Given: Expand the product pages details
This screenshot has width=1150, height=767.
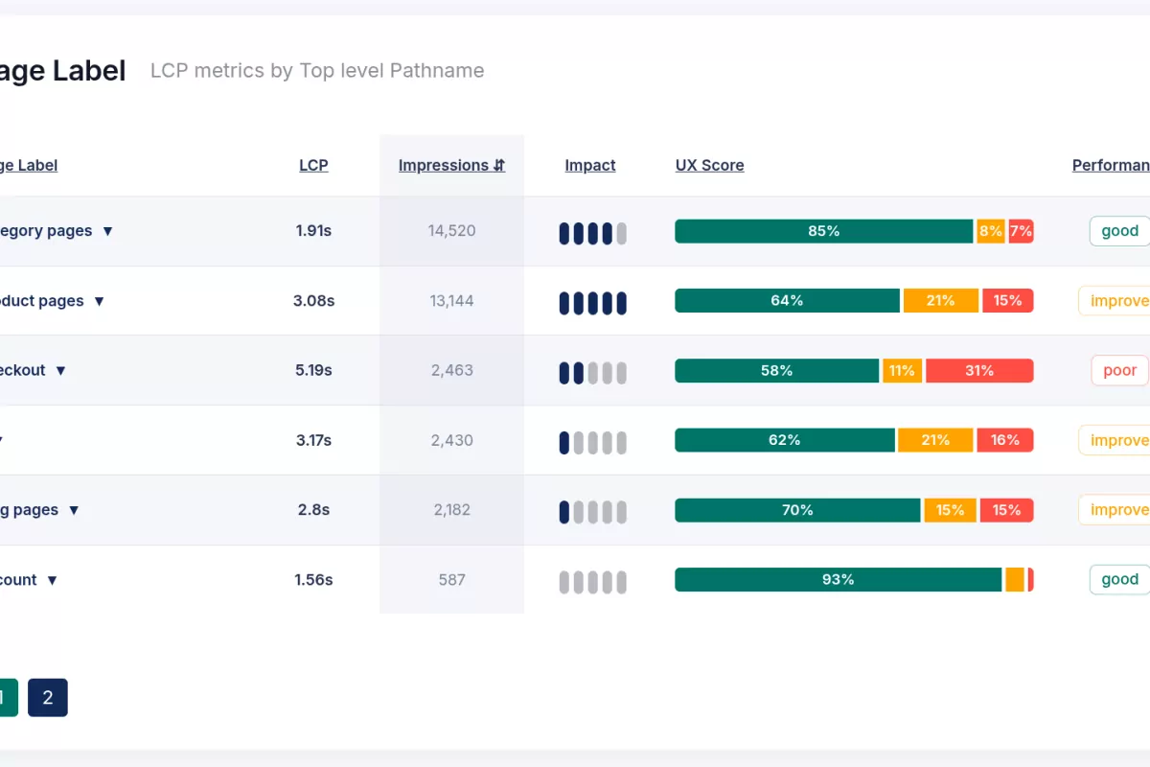Looking at the screenshot, I should click(x=100, y=300).
